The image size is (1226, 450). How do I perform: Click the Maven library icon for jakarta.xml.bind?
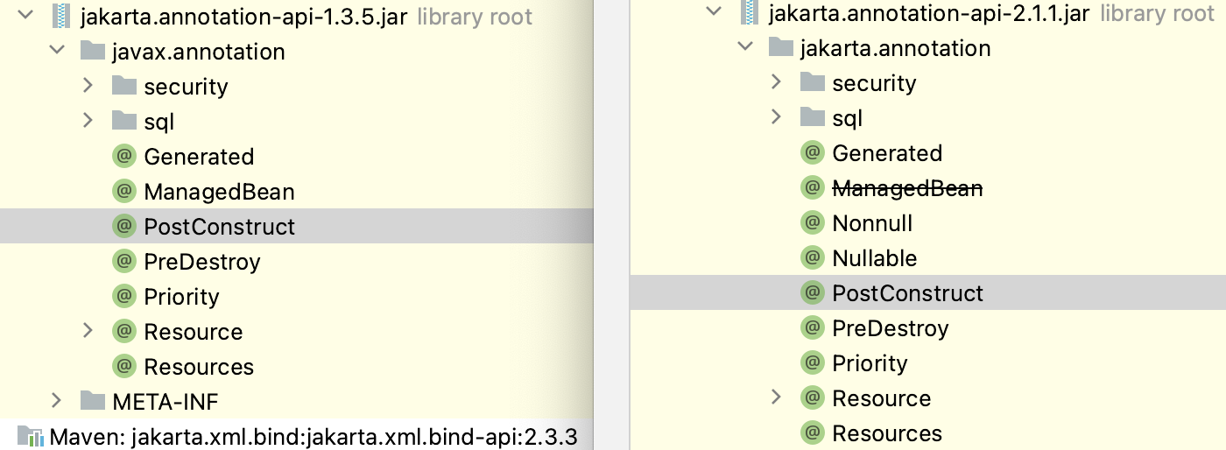click(x=31, y=437)
